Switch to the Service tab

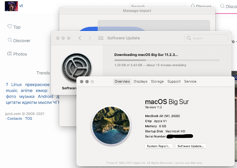click(x=190, y=81)
